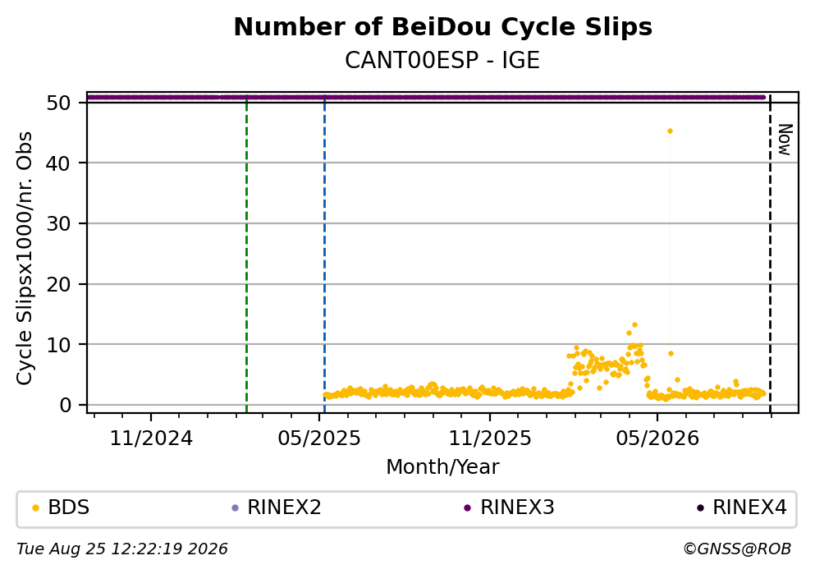Screen dimensions: 815x574
Task: Click the purple RINEX3 legend dot
Action: [x=467, y=508]
